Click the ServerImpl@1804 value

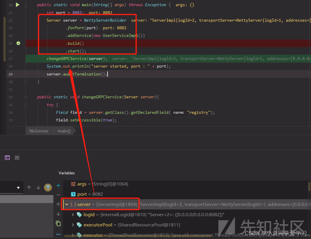(x=117, y=204)
